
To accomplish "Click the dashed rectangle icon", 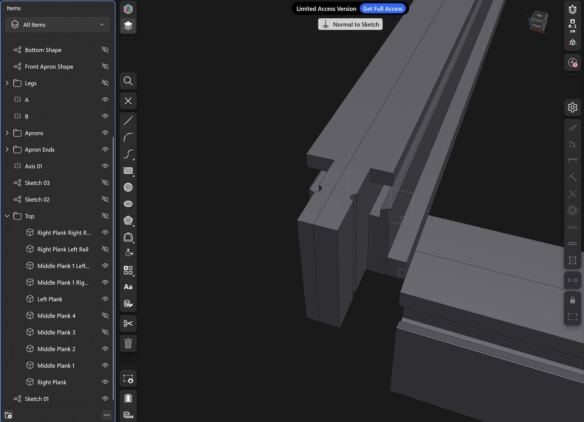I will [573, 317].
